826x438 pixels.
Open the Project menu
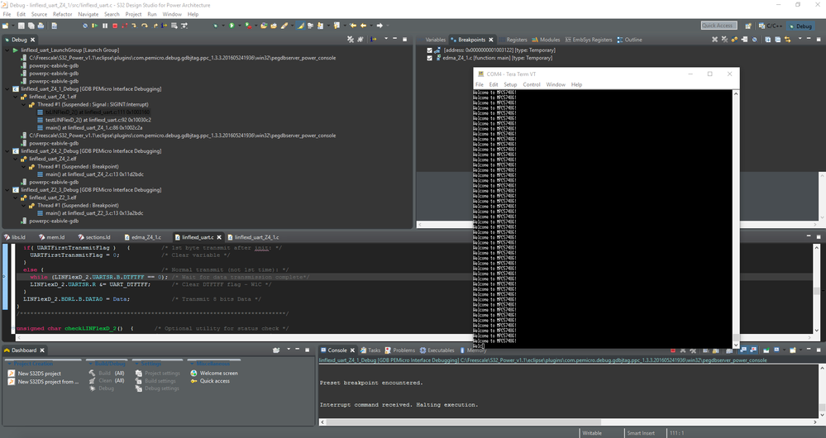coord(133,14)
